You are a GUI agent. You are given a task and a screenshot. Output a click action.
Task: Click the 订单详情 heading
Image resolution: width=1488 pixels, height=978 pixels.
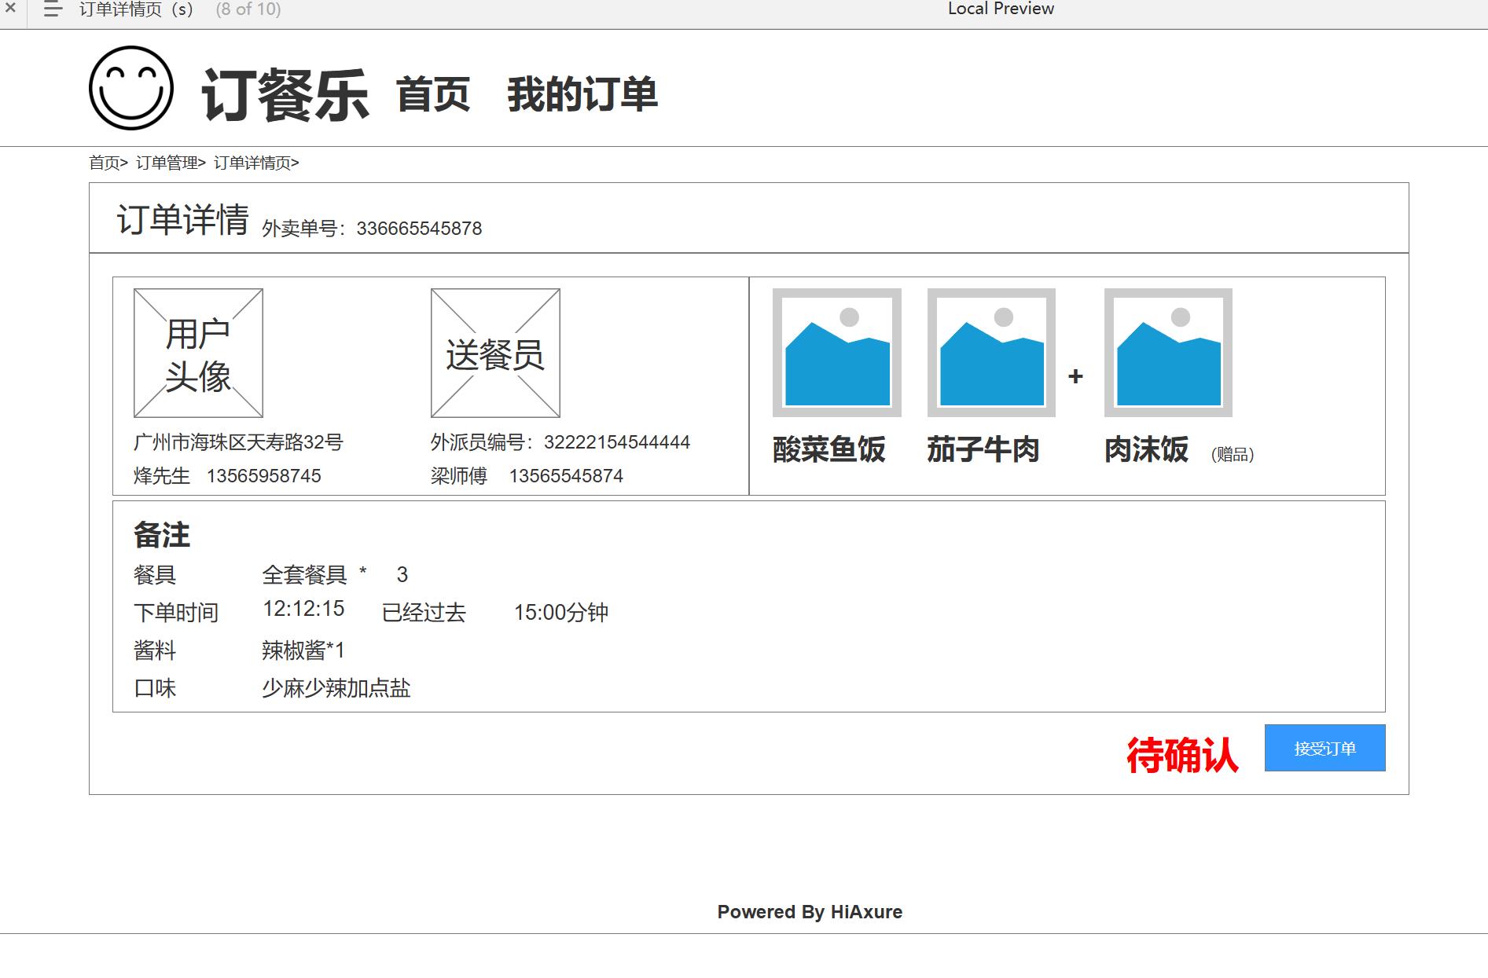point(183,219)
